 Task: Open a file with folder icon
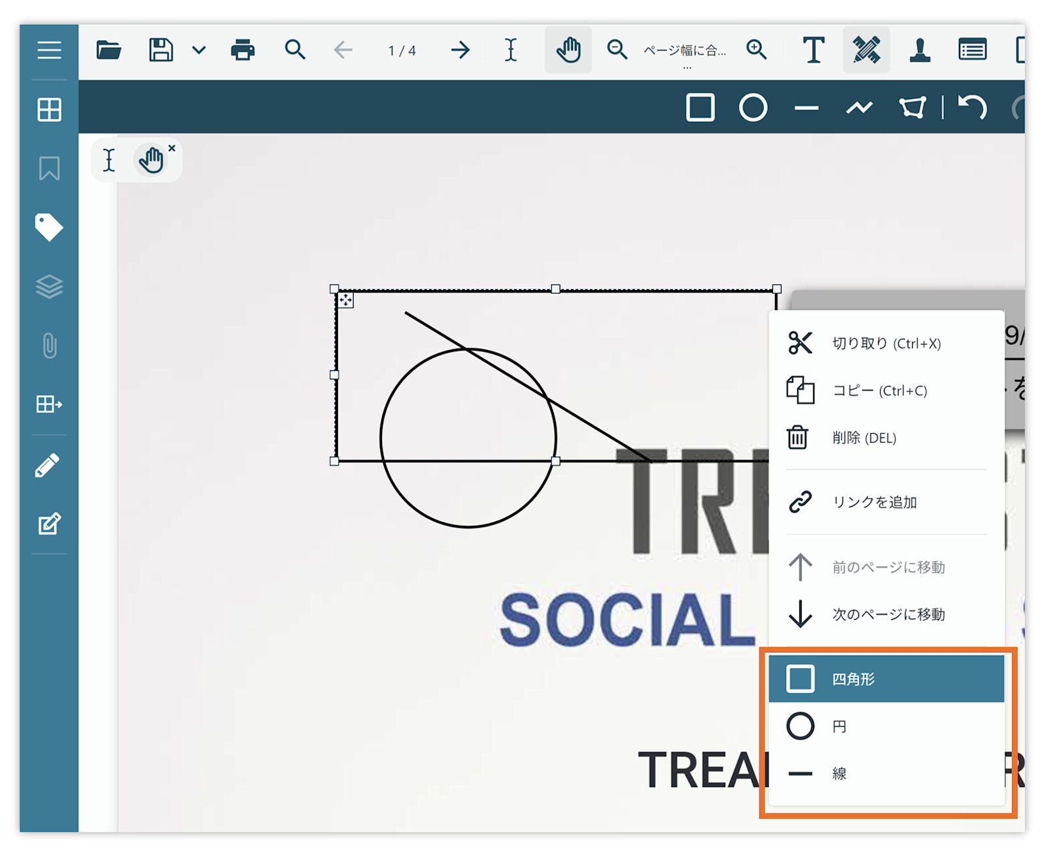pos(109,50)
